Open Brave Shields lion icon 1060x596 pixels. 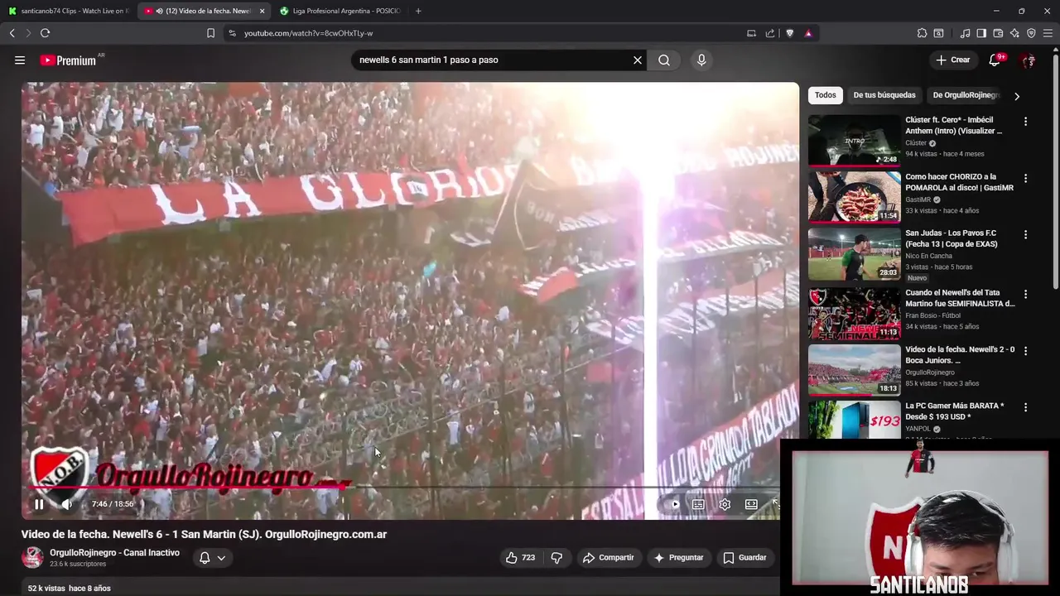point(789,33)
